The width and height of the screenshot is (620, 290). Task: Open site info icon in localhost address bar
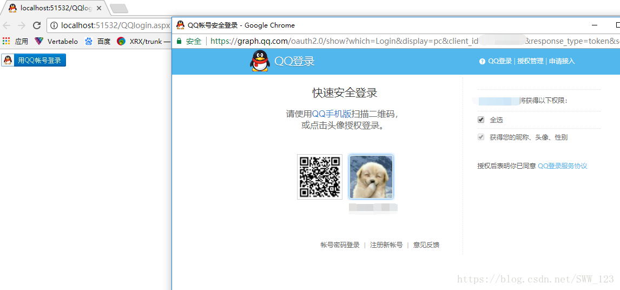[x=54, y=26]
